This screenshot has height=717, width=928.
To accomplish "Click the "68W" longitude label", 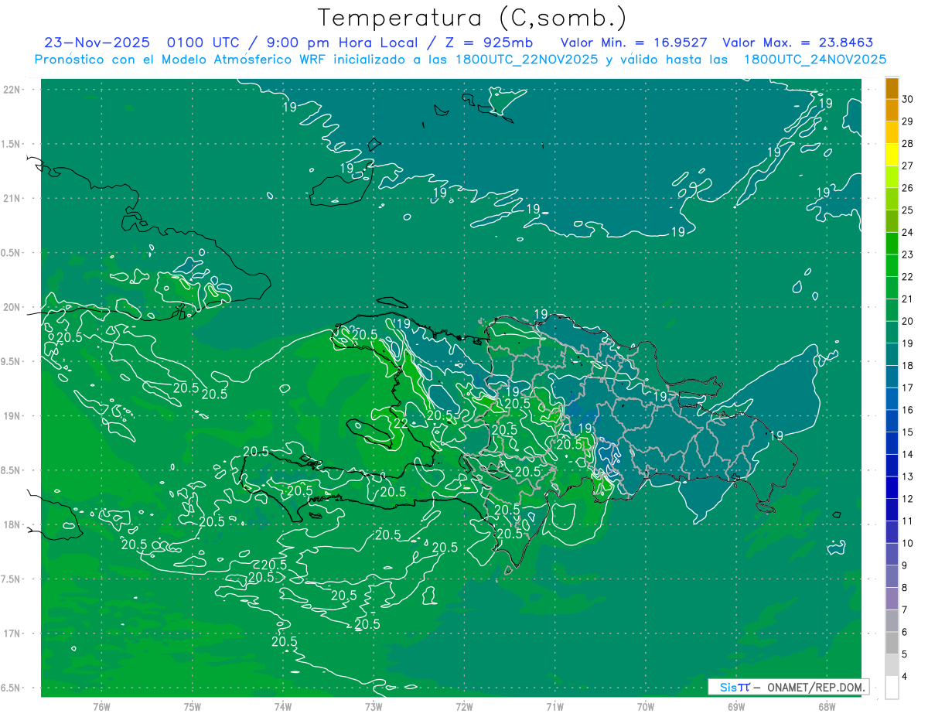I will pyautogui.click(x=827, y=707).
